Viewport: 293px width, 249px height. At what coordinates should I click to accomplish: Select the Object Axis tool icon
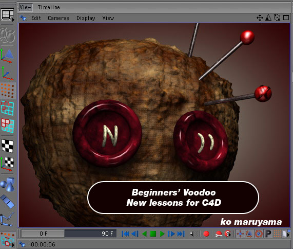tap(8, 74)
